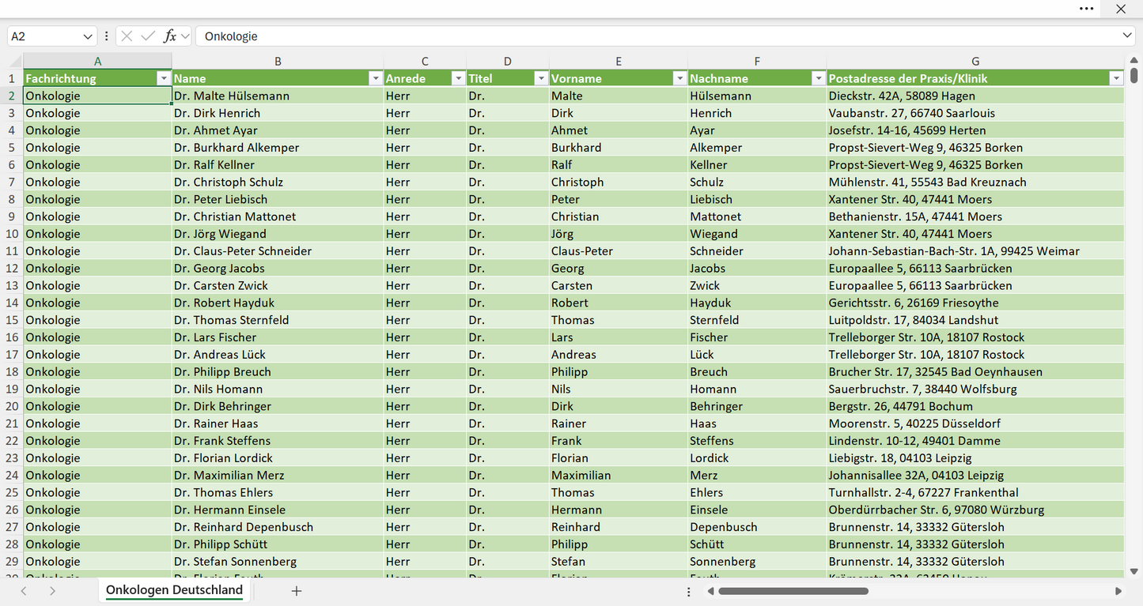Select cell Liebigstr. 18, 04103 Leipzig

(975, 458)
